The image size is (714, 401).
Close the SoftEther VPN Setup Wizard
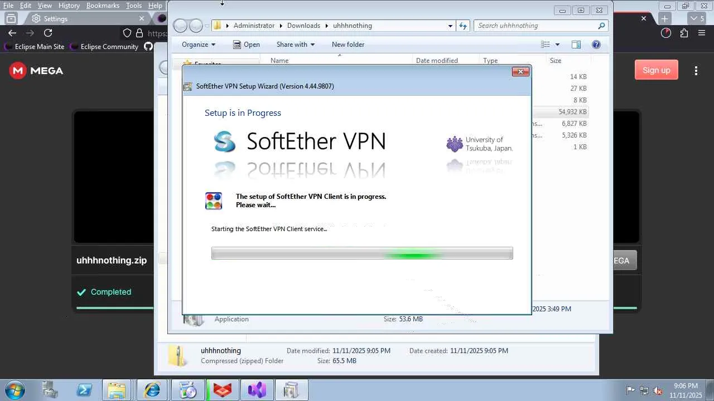point(520,71)
